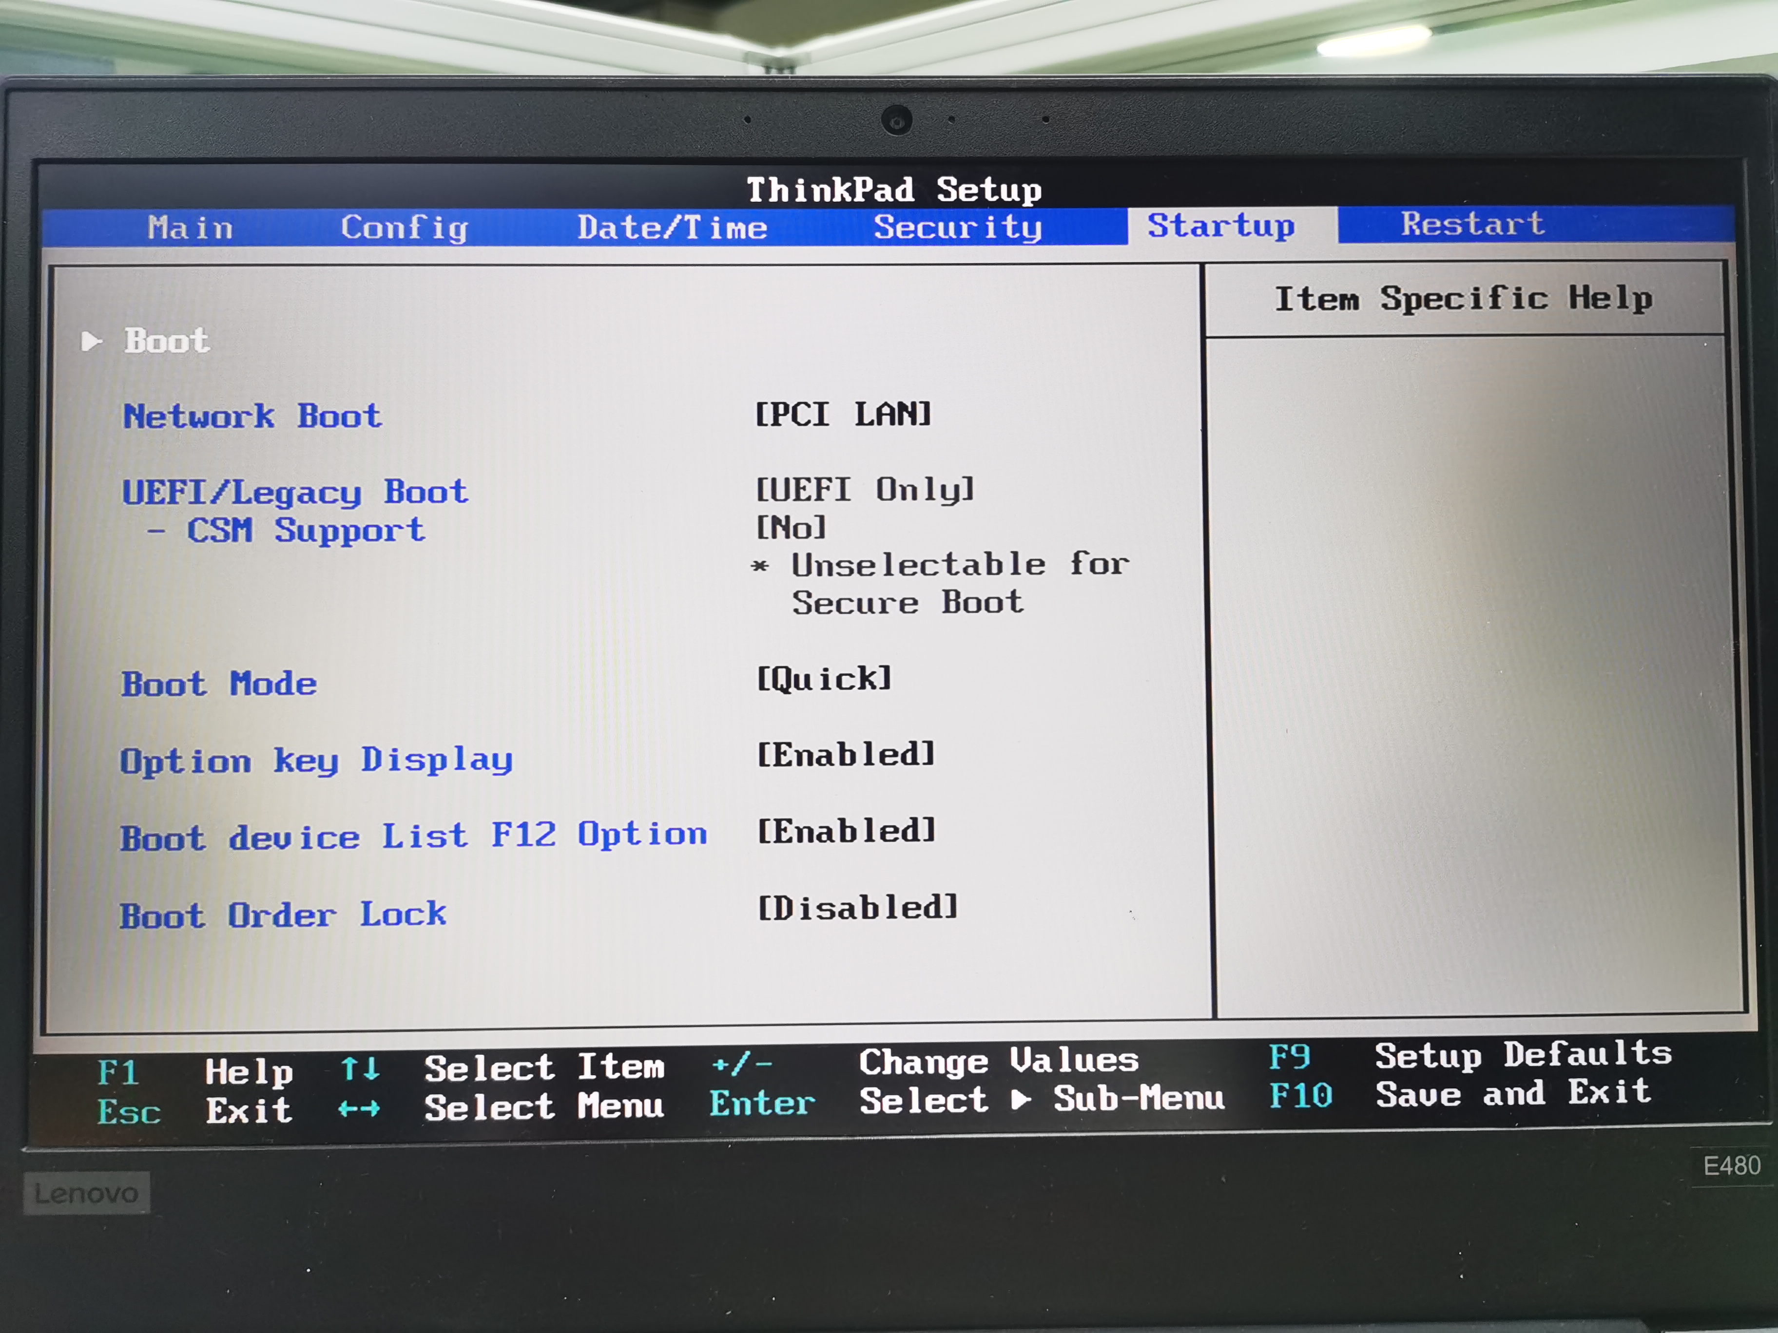Select the Security tab

[958, 227]
